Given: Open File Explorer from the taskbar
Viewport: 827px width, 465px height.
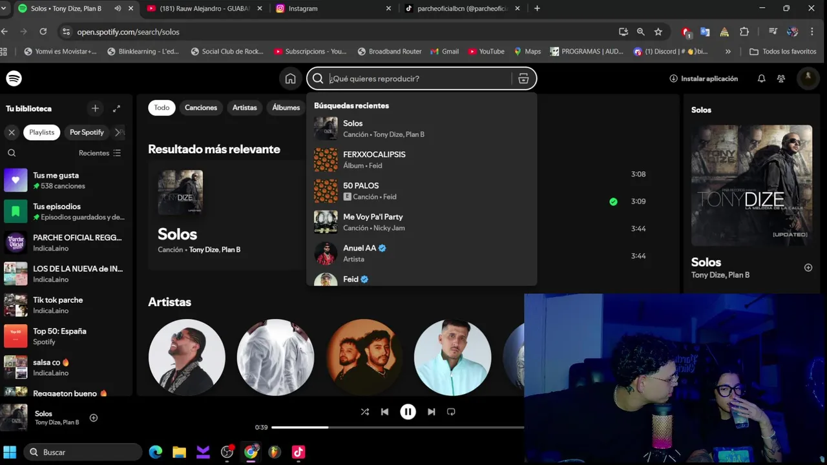Looking at the screenshot, I should coord(179,452).
